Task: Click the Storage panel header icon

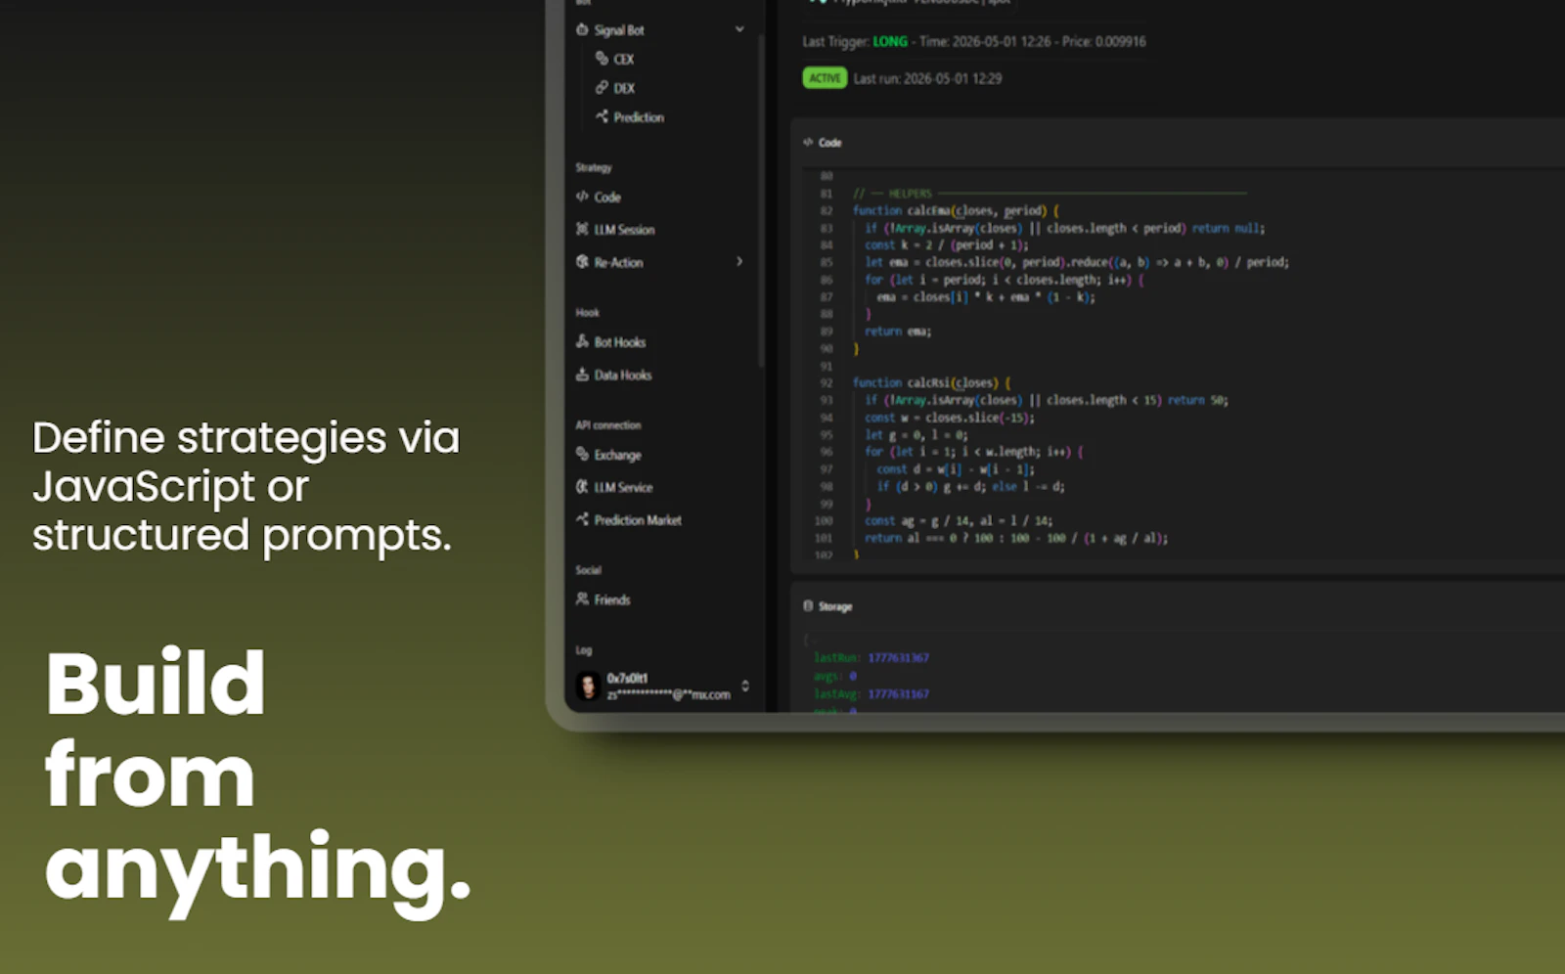Action: tap(808, 606)
